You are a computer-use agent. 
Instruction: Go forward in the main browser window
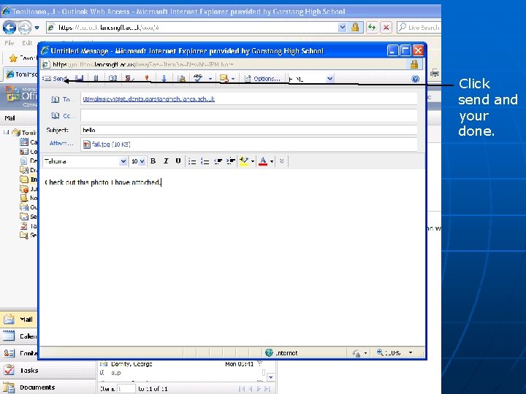[x=25, y=28]
